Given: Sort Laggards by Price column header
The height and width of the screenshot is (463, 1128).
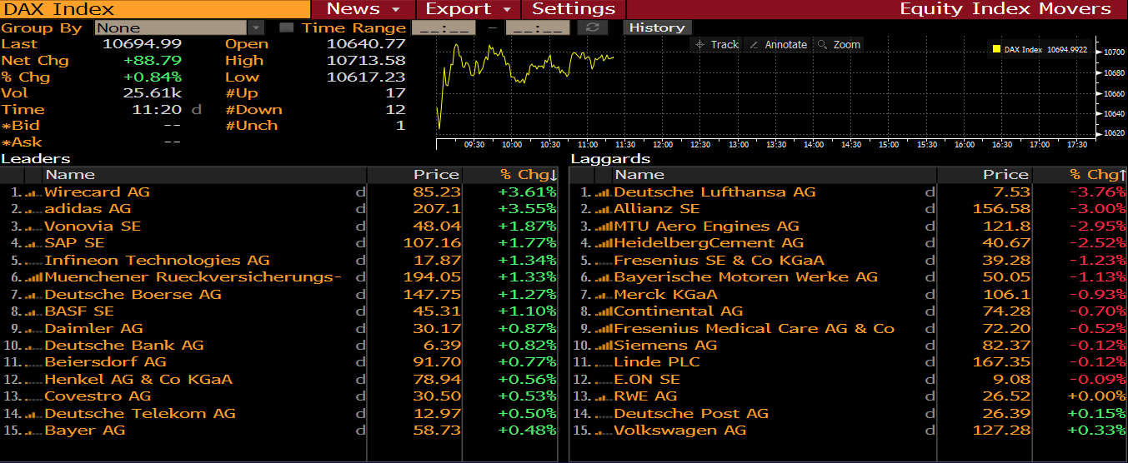Looking at the screenshot, I should (1005, 175).
